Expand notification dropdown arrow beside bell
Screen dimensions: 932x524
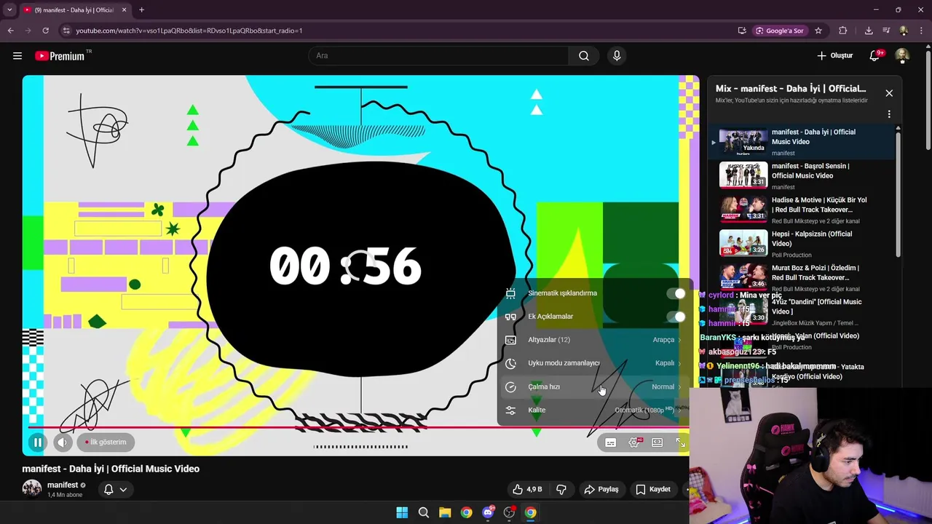[x=123, y=490]
